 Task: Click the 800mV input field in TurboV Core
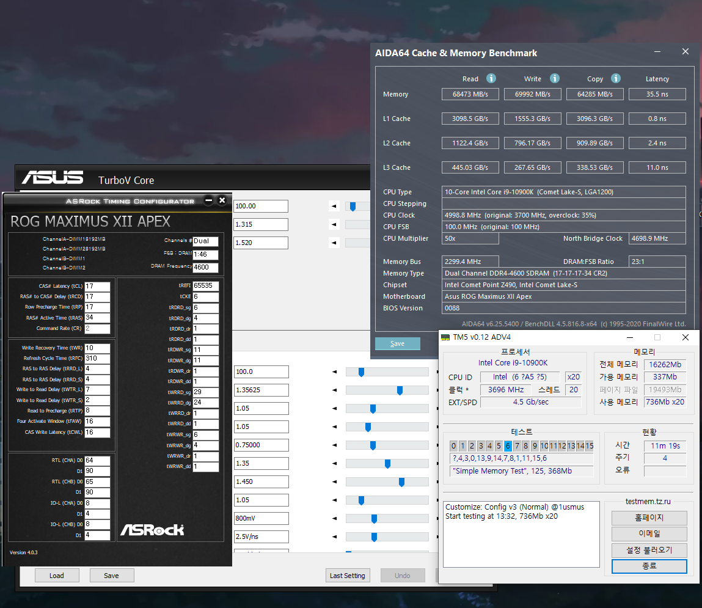[x=261, y=518]
